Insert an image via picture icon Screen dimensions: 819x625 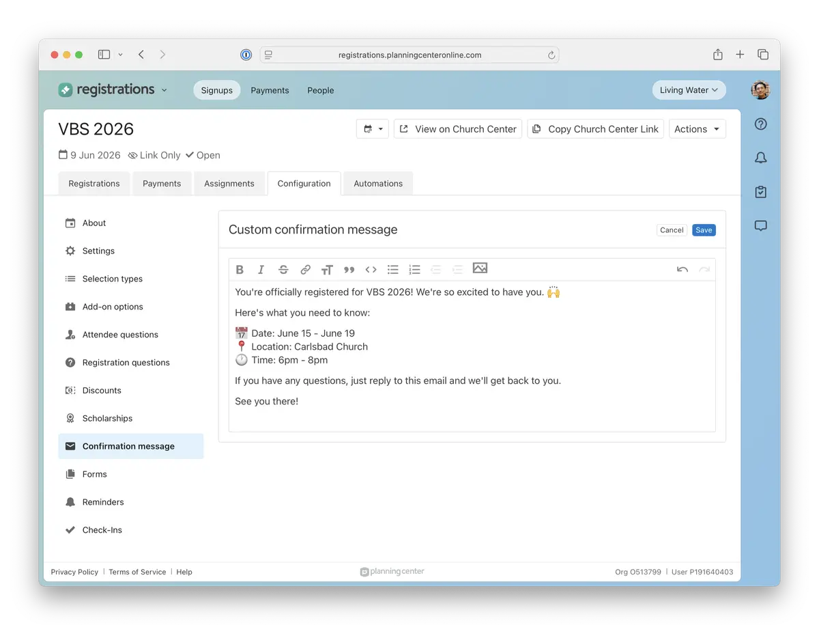pyautogui.click(x=480, y=268)
